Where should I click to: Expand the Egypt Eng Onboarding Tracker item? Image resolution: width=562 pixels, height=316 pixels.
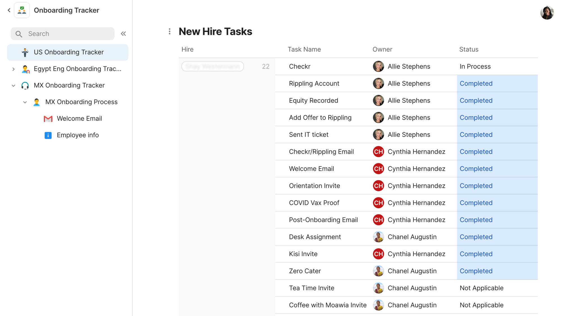pos(13,69)
